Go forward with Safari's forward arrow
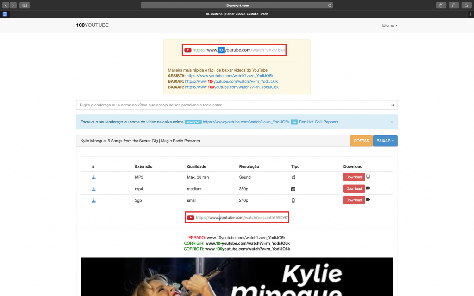The height and width of the screenshot is (296, 474). [x=13, y=5]
